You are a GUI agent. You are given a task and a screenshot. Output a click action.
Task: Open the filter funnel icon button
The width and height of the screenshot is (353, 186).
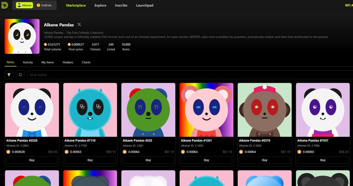click(x=9, y=75)
